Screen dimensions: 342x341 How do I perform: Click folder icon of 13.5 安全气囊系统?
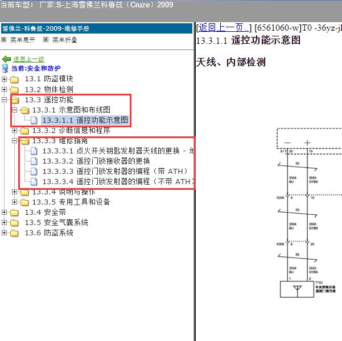click(14, 223)
